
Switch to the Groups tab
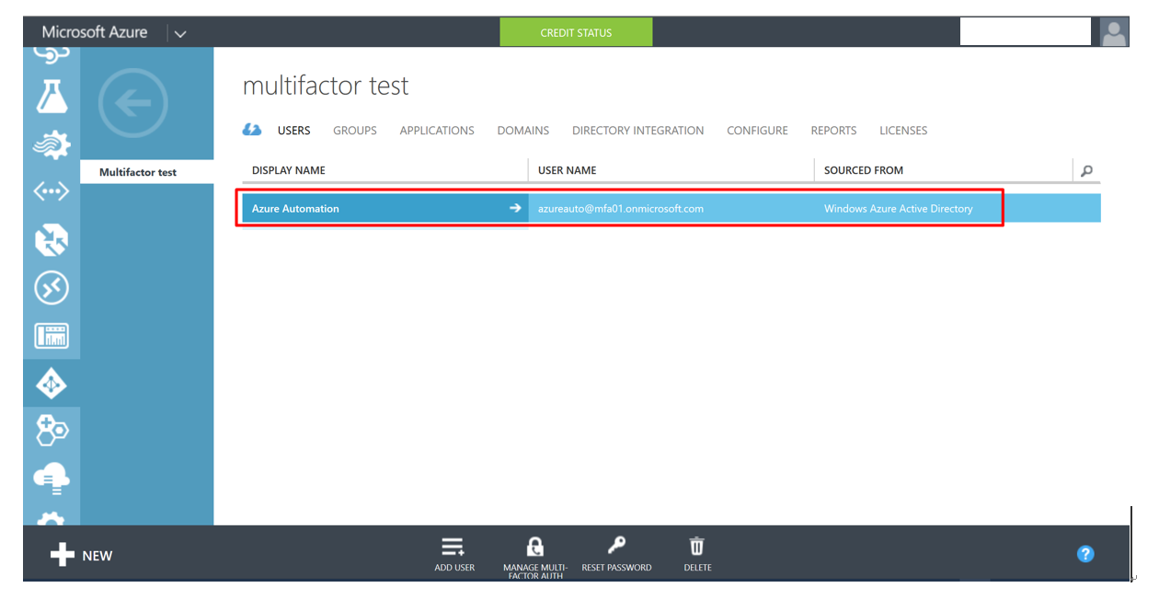coord(355,131)
